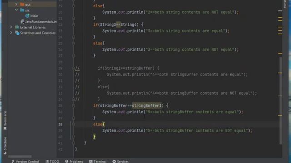Viewport: 291px width, 163px height.
Task: Collapse the code fold marker at line 35
Action: point(74,105)
